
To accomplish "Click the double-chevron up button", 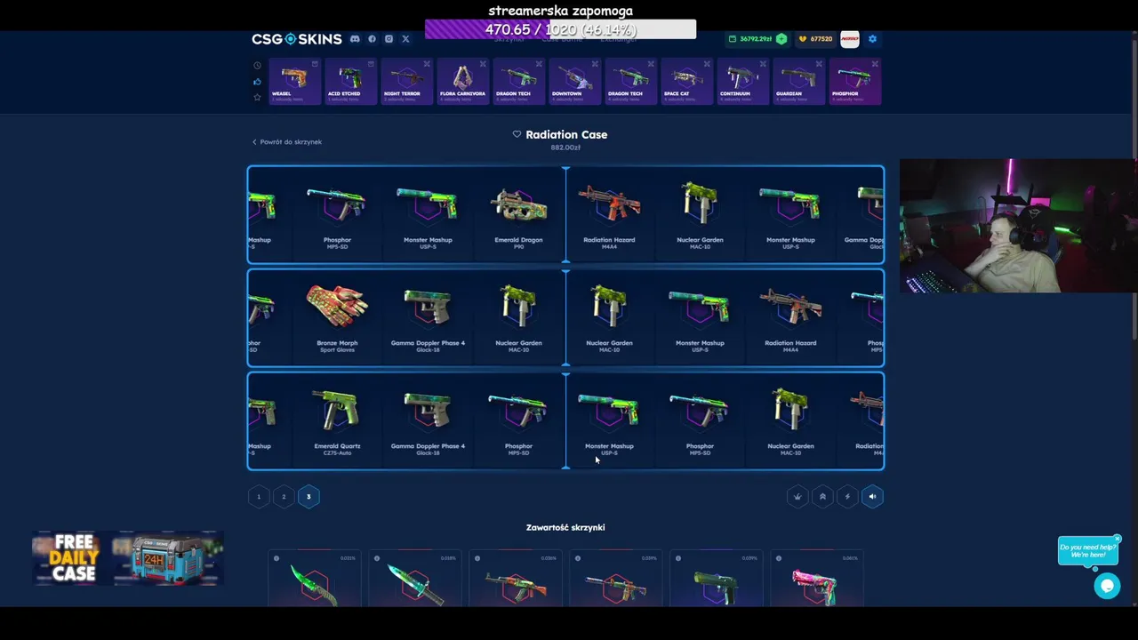I will click(822, 497).
